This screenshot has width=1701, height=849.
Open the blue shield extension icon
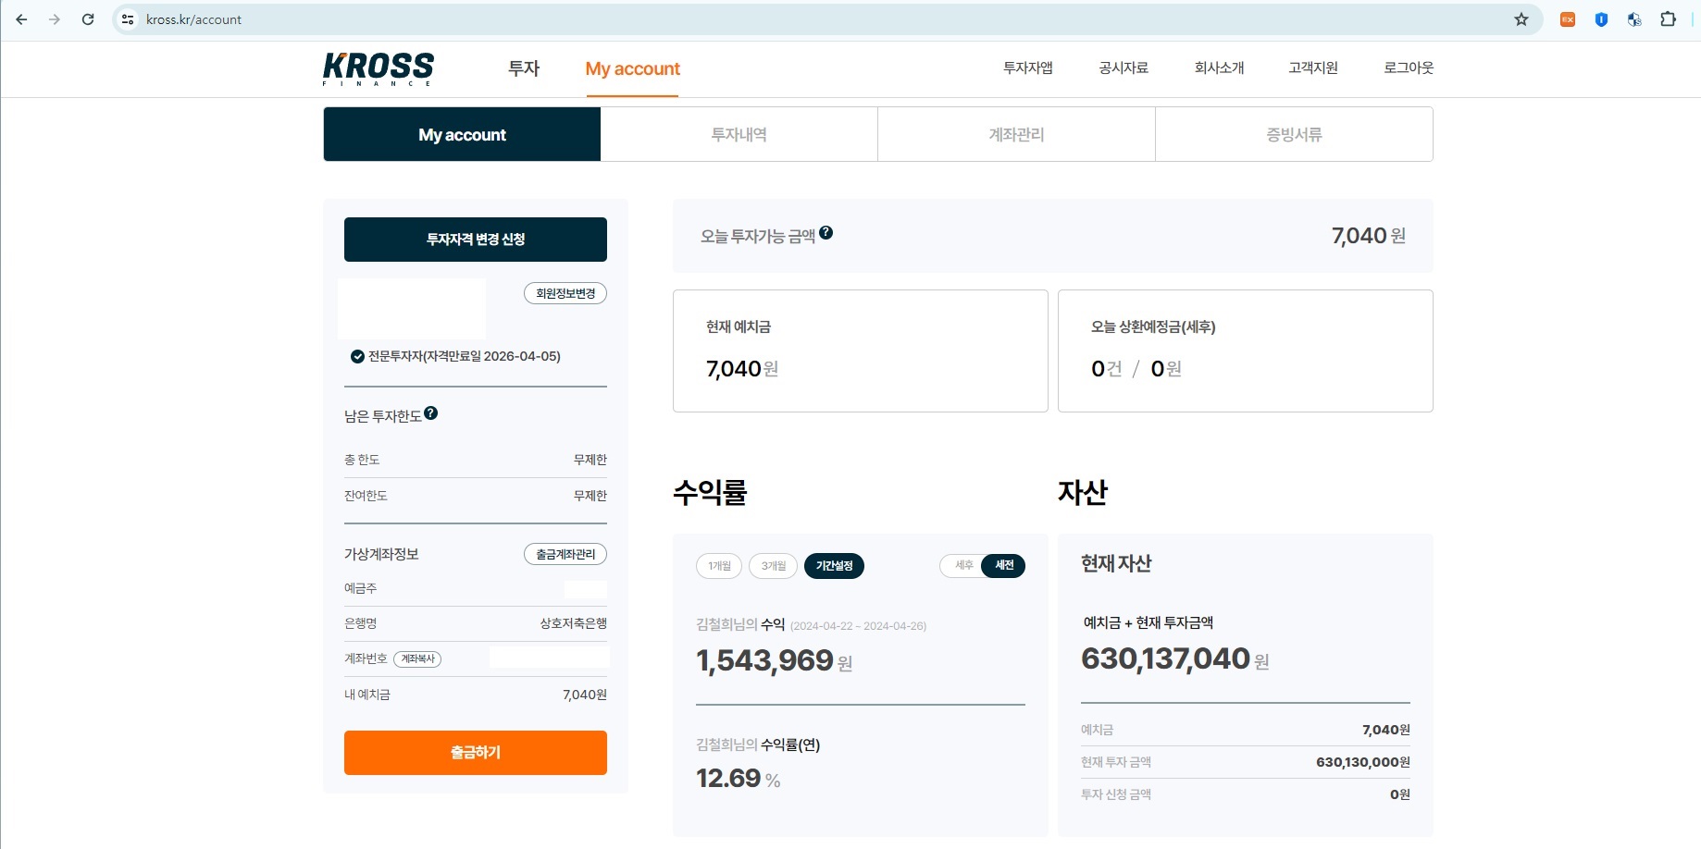[x=1601, y=19]
